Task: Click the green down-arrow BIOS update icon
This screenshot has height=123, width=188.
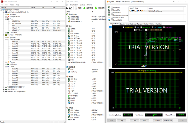Action: click(96, 8)
